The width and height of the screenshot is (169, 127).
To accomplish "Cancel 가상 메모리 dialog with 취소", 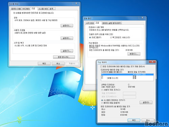I will click(x=148, y=120).
